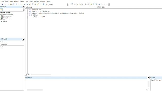Close the Properties - Module1 pane
The height and width of the screenshot is (91, 162).
pyautogui.click(x=23, y=39)
